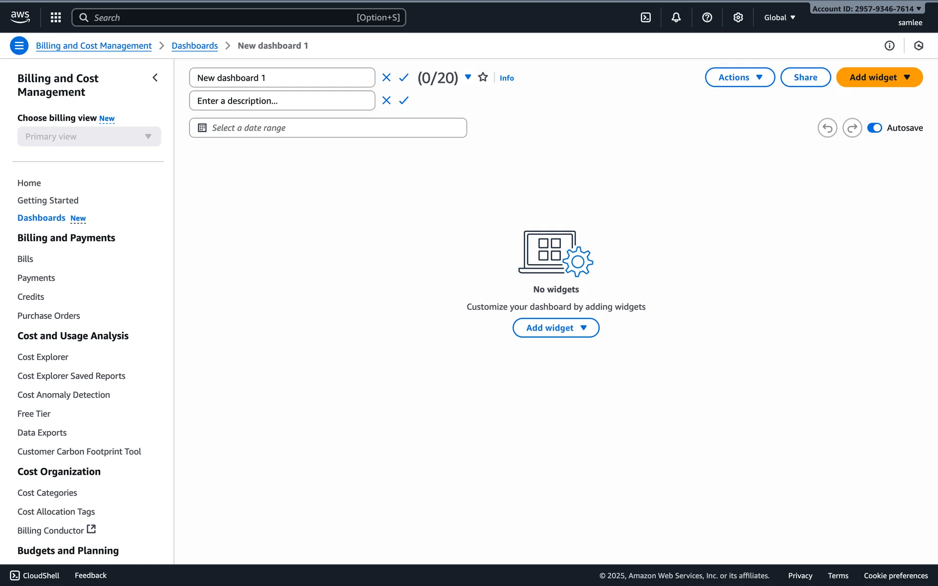The height and width of the screenshot is (586, 938).
Task: Open Bills in the sidebar
Action: [x=25, y=259]
